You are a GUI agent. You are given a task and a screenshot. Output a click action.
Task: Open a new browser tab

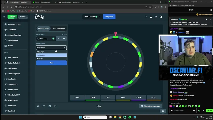[86, 2]
